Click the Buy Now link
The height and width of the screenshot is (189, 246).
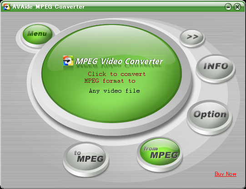tap(226, 174)
